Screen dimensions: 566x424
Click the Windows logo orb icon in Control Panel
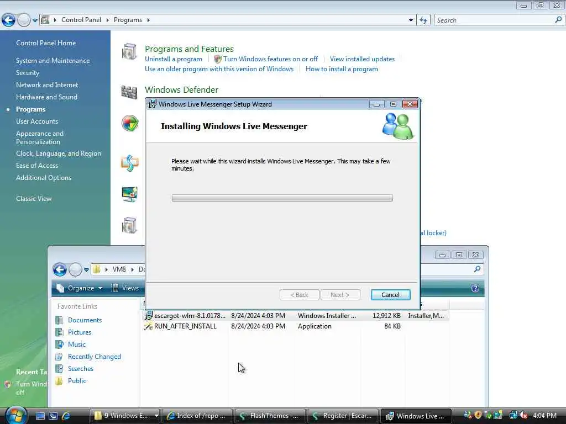tap(129, 123)
